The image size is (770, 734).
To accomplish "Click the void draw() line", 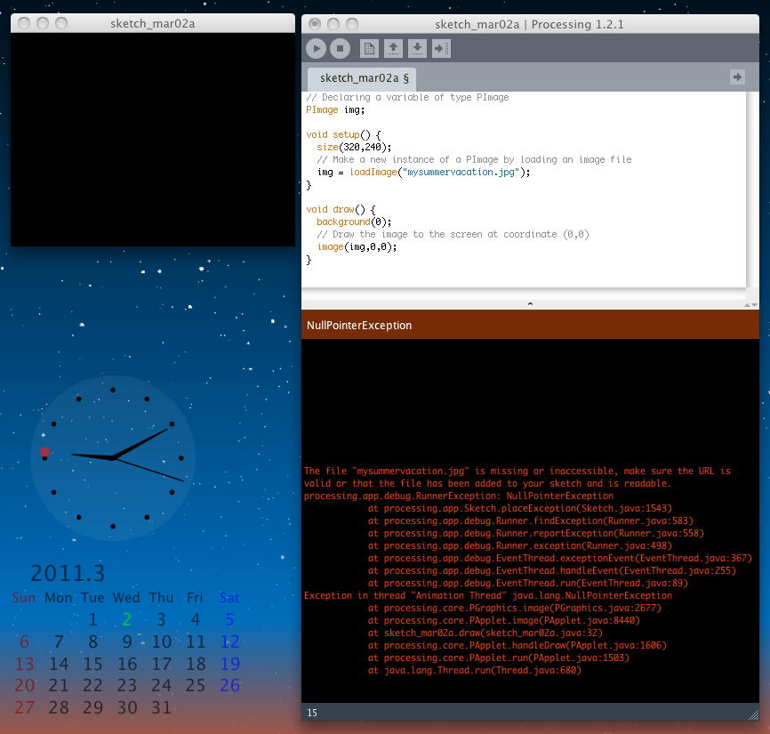I will 341,210.
